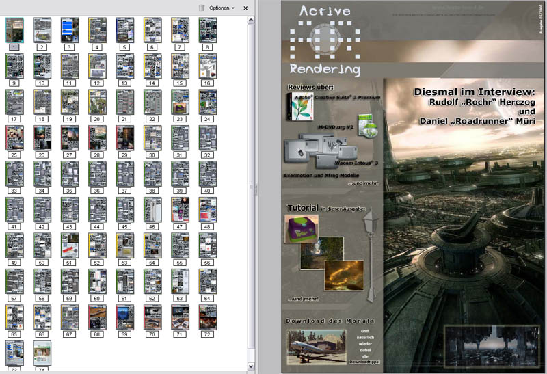The width and height of the screenshot is (547, 374).
Task: Select page 70 thumbnail
Action: click(x=152, y=318)
